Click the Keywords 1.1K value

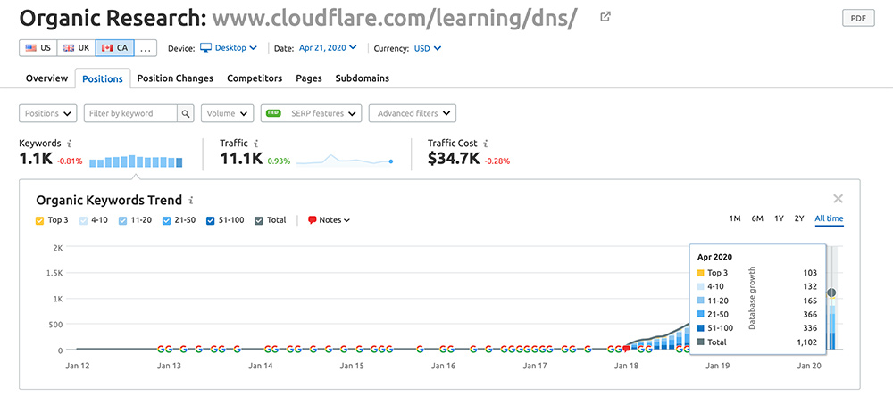36,160
